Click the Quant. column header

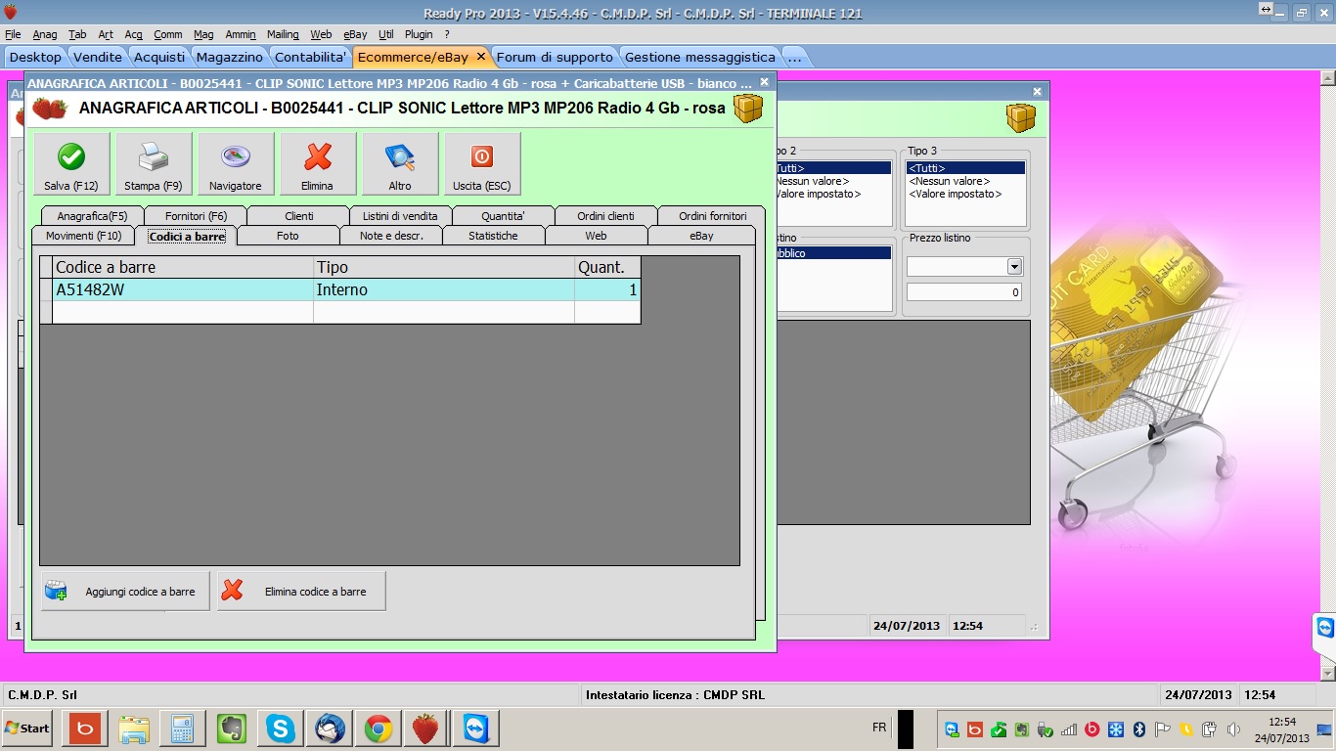click(x=607, y=267)
